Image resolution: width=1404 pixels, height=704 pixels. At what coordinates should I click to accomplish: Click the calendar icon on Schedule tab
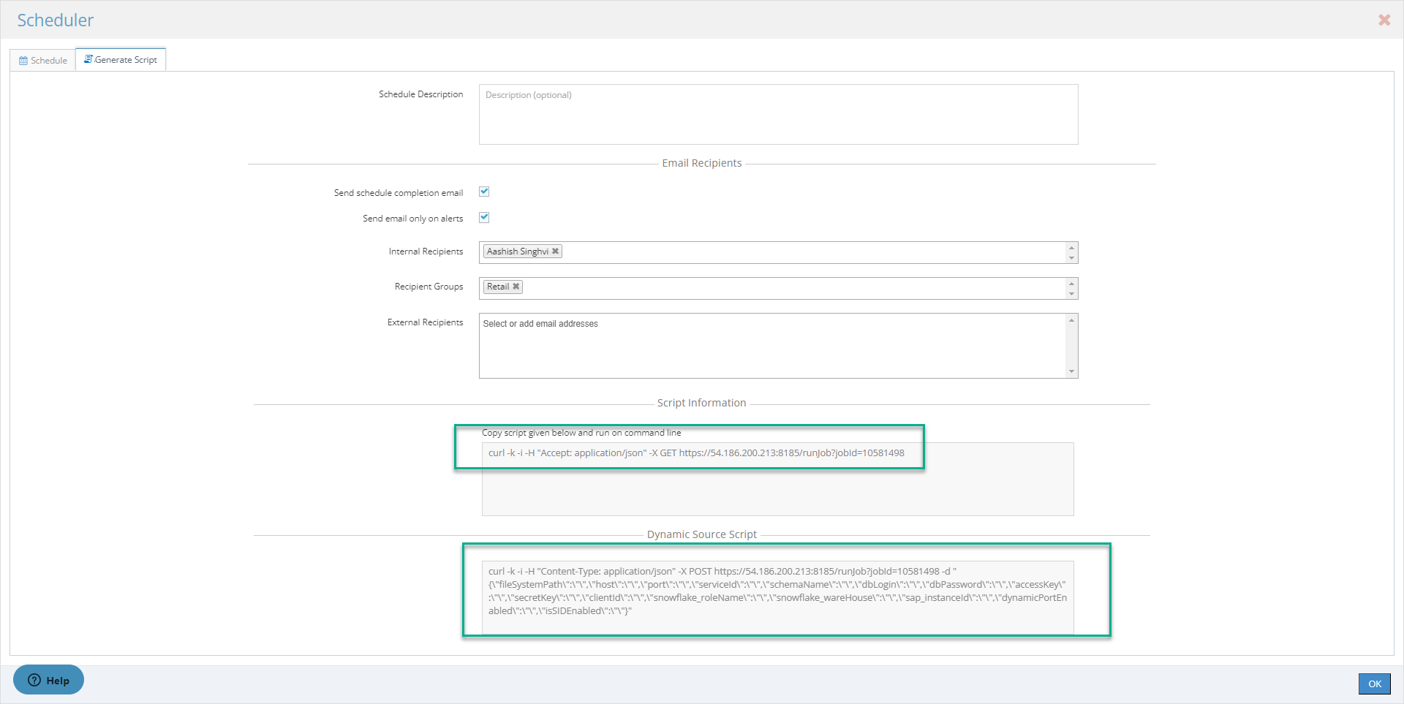pyautogui.click(x=23, y=61)
